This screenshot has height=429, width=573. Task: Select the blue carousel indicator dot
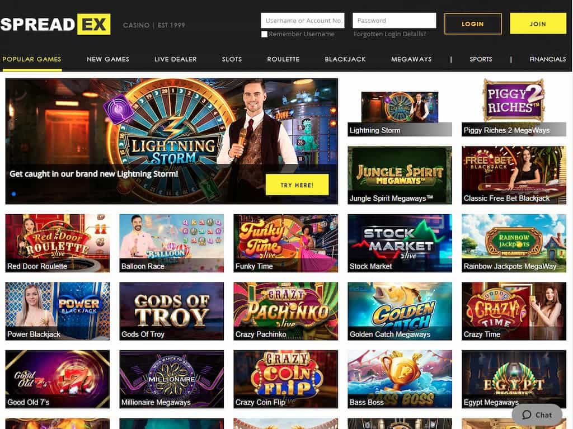click(14, 194)
